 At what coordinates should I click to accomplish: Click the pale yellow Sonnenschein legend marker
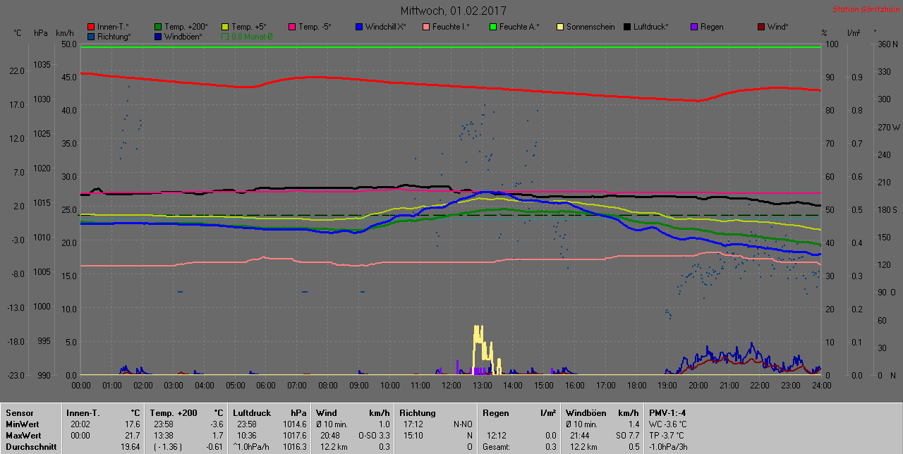click(560, 27)
